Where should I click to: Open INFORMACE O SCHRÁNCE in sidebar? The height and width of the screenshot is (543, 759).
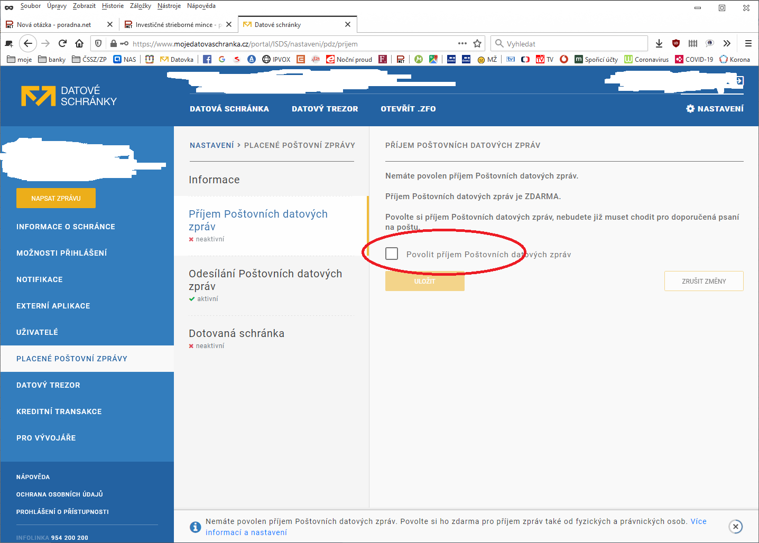(x=66, y=227)
